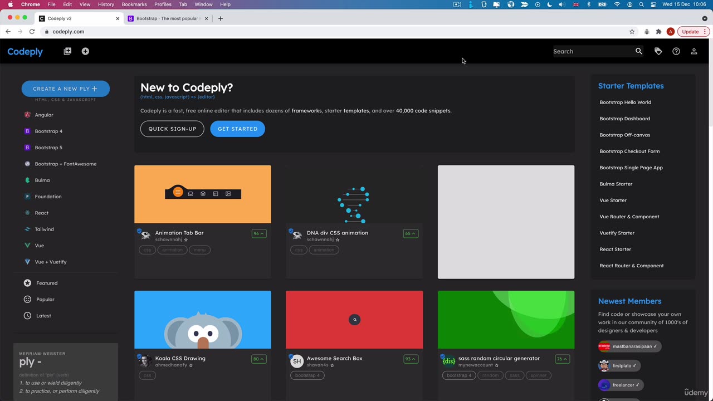This screenshot has height=401, width=713.
Task: Bookmark this page with the star icon
Action: pyautogui.click(x=632, y=32)
